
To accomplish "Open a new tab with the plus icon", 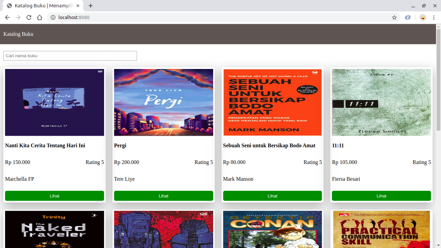I will (x=91, y=6).
